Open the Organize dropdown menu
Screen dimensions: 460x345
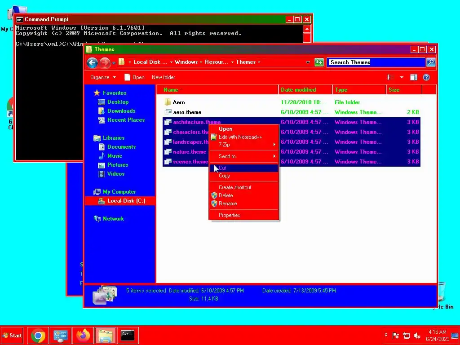pos(103,77)
